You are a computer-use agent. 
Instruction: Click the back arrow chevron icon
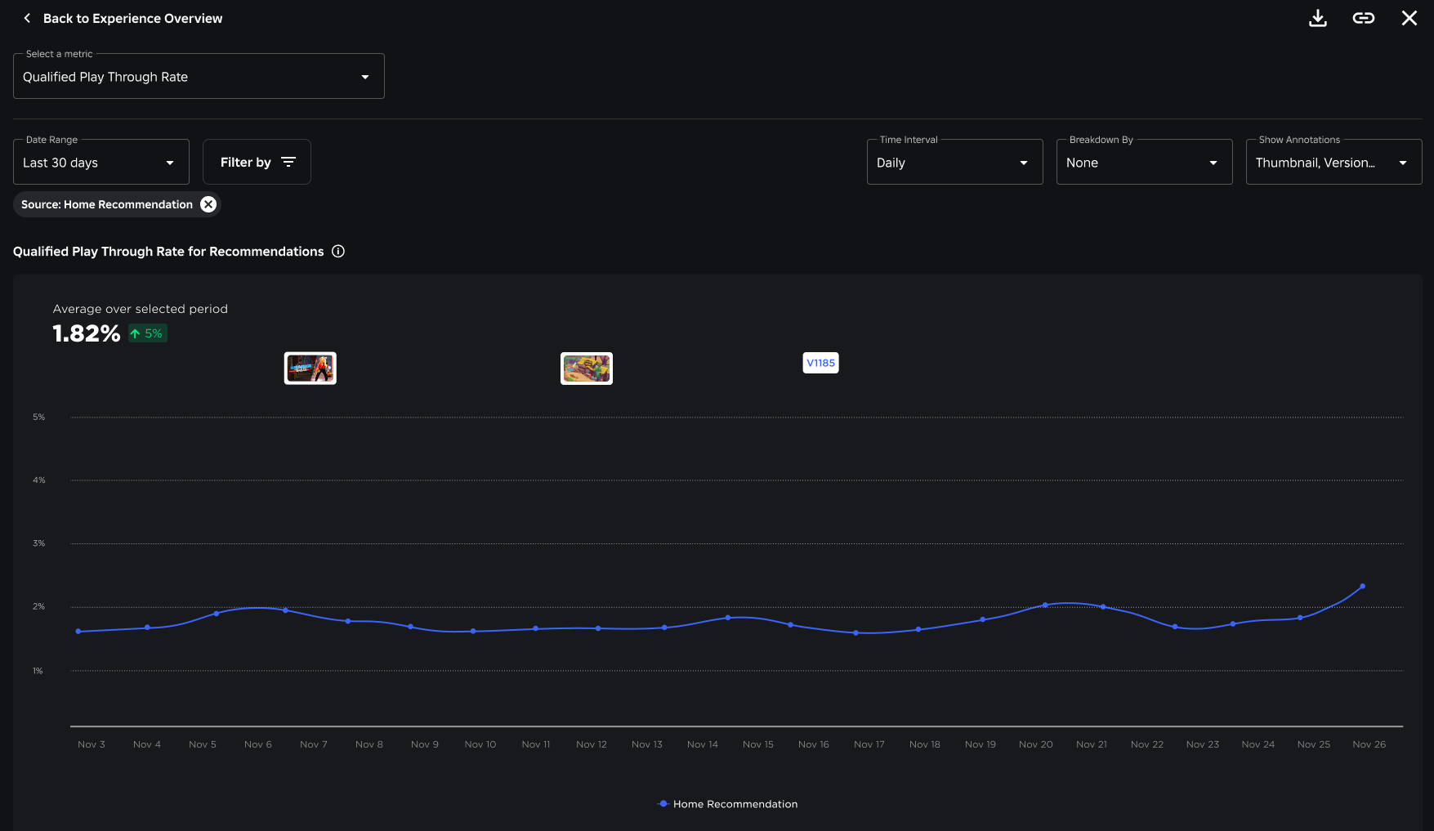[x=27, y=18]
